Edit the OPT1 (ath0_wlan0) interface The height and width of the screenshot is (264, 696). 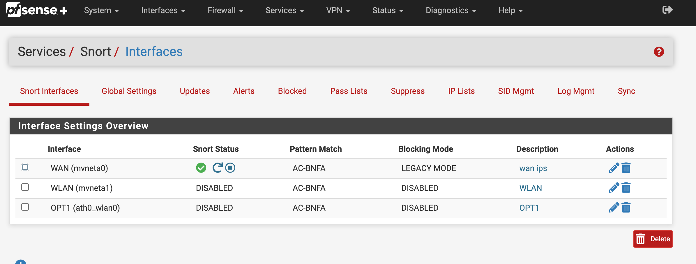tap(614, 207)
